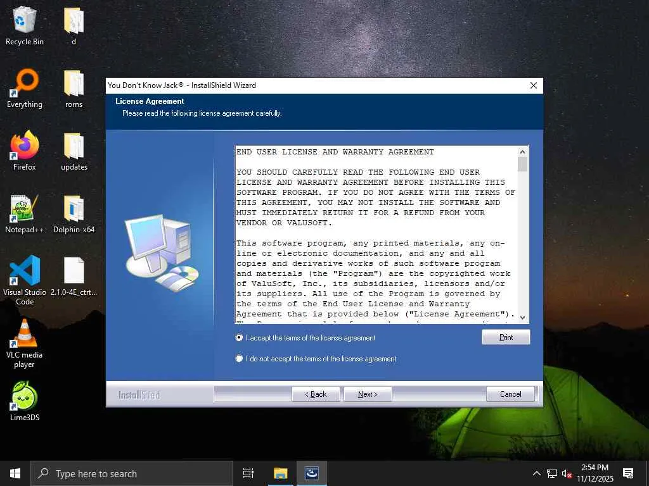The image size is (649, 486).
Task: Launch the Firefox desktop shortcut
Action: (x=25, y=151)
